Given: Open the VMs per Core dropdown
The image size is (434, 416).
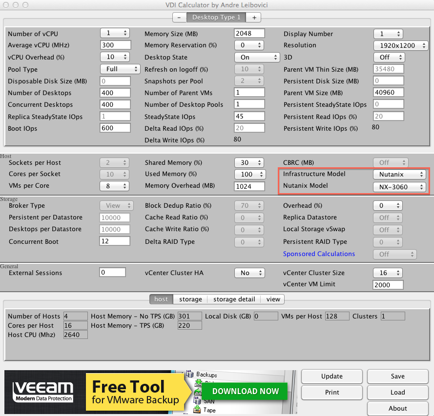Looking at the screenshot, I should coord(115,186).
